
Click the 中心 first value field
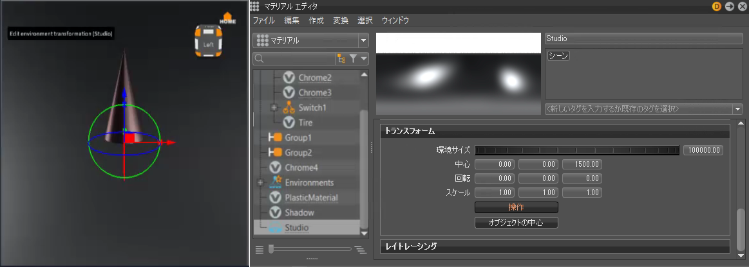pos(495,165)
